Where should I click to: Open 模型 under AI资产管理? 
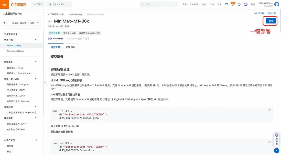[9, 152]
